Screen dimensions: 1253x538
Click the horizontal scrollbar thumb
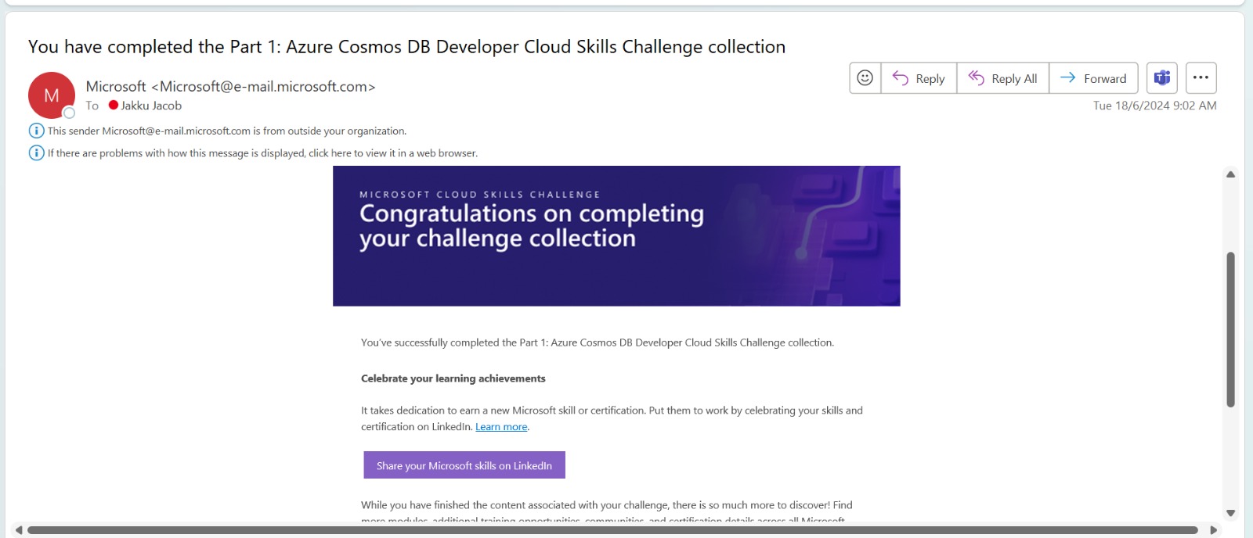(612, 530)
